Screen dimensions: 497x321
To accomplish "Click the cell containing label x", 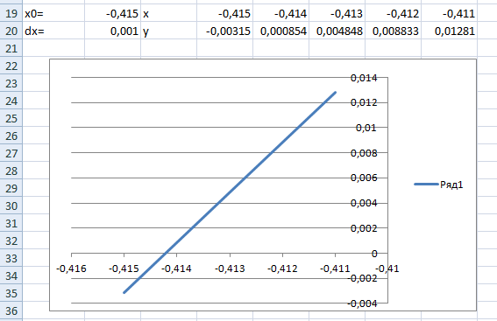I will pos(168,13).
